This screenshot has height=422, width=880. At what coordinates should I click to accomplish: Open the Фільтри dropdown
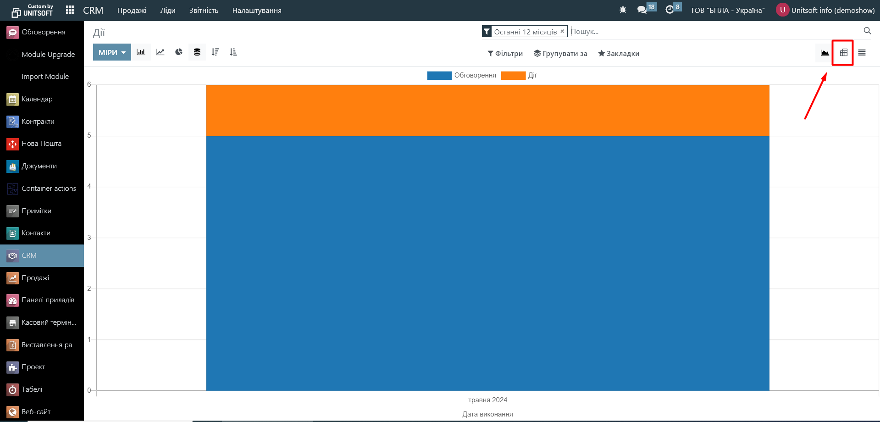tap(505, 54)
